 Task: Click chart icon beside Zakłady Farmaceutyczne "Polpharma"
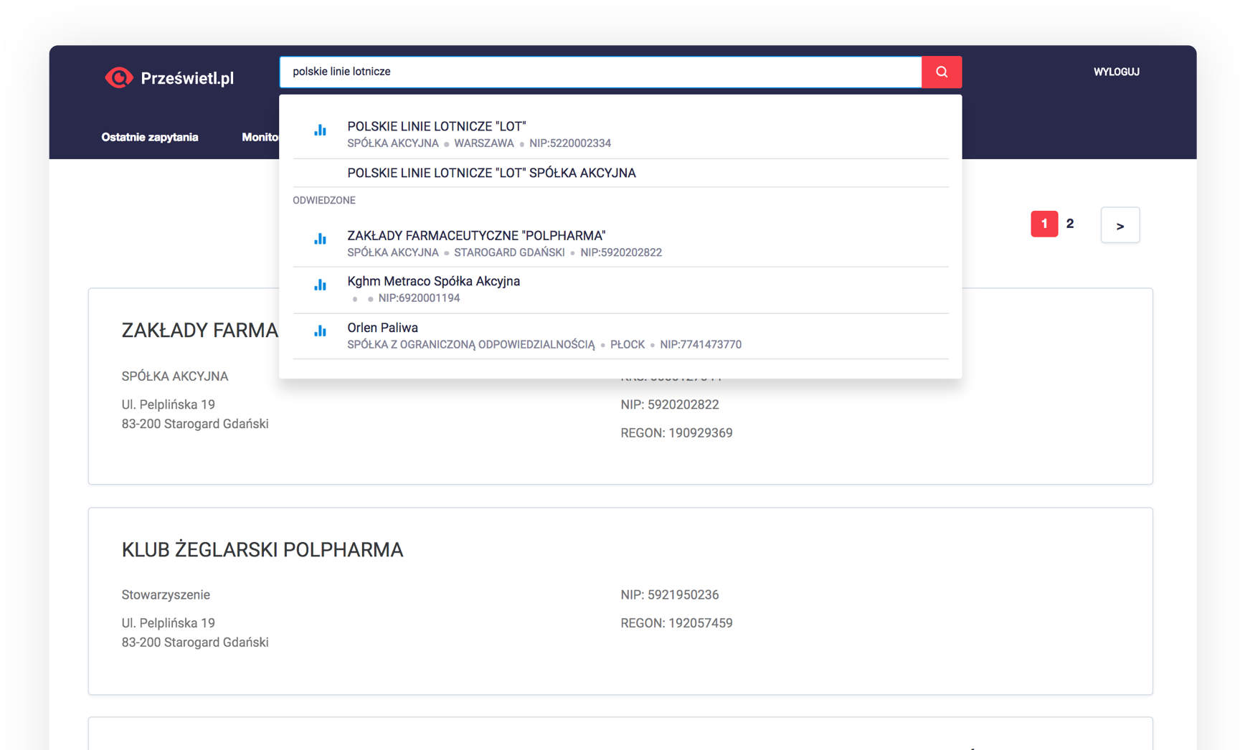[x=320, y=239]
